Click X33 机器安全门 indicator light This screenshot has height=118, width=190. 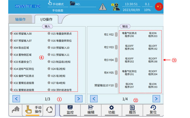pos(11,62)
